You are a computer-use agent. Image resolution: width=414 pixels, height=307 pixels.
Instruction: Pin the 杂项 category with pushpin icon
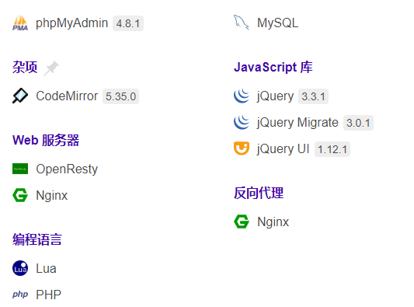[51, 68]
